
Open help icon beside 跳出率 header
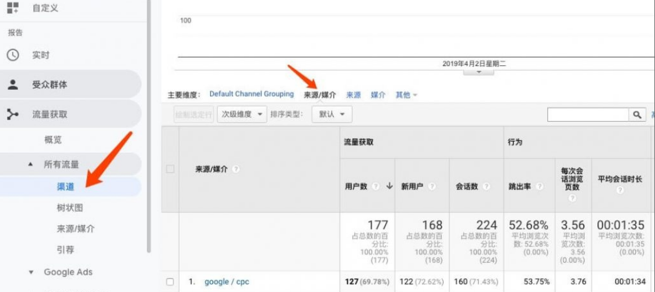click(540, 187)
